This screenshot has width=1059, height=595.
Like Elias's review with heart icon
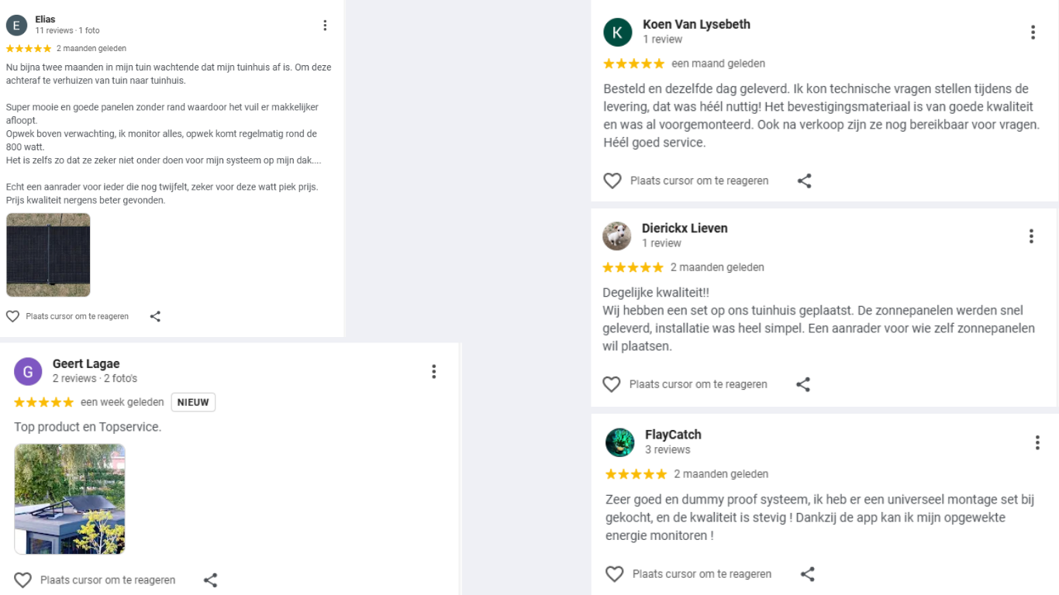[x=12, y=316]
